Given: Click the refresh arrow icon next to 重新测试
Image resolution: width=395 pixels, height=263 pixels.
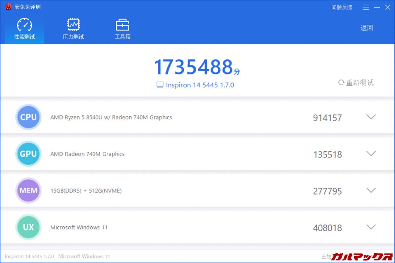Looking at the screenshot, I should tap(341, 83).
